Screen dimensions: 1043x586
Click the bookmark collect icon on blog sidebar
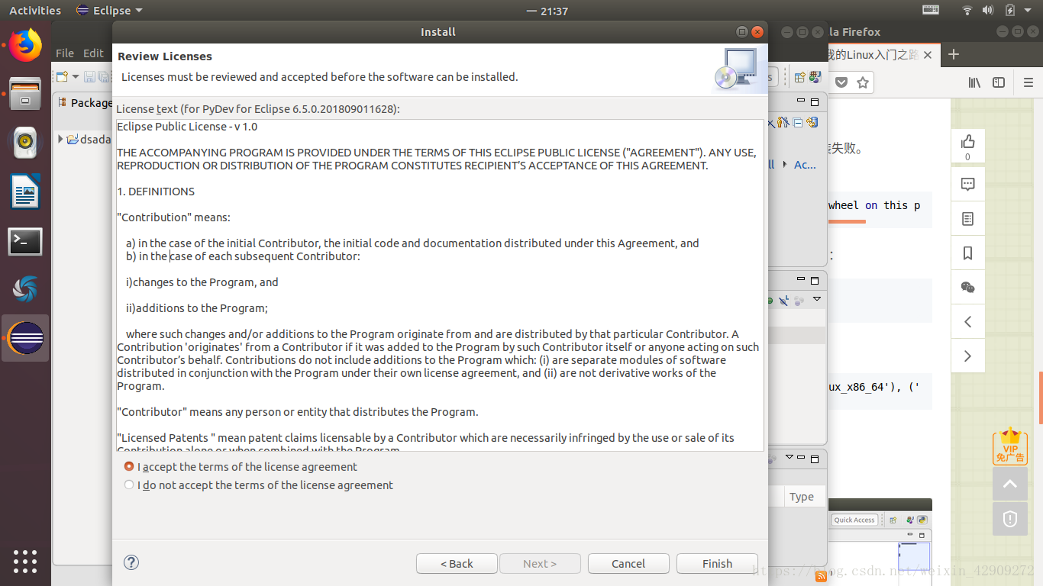968,253
